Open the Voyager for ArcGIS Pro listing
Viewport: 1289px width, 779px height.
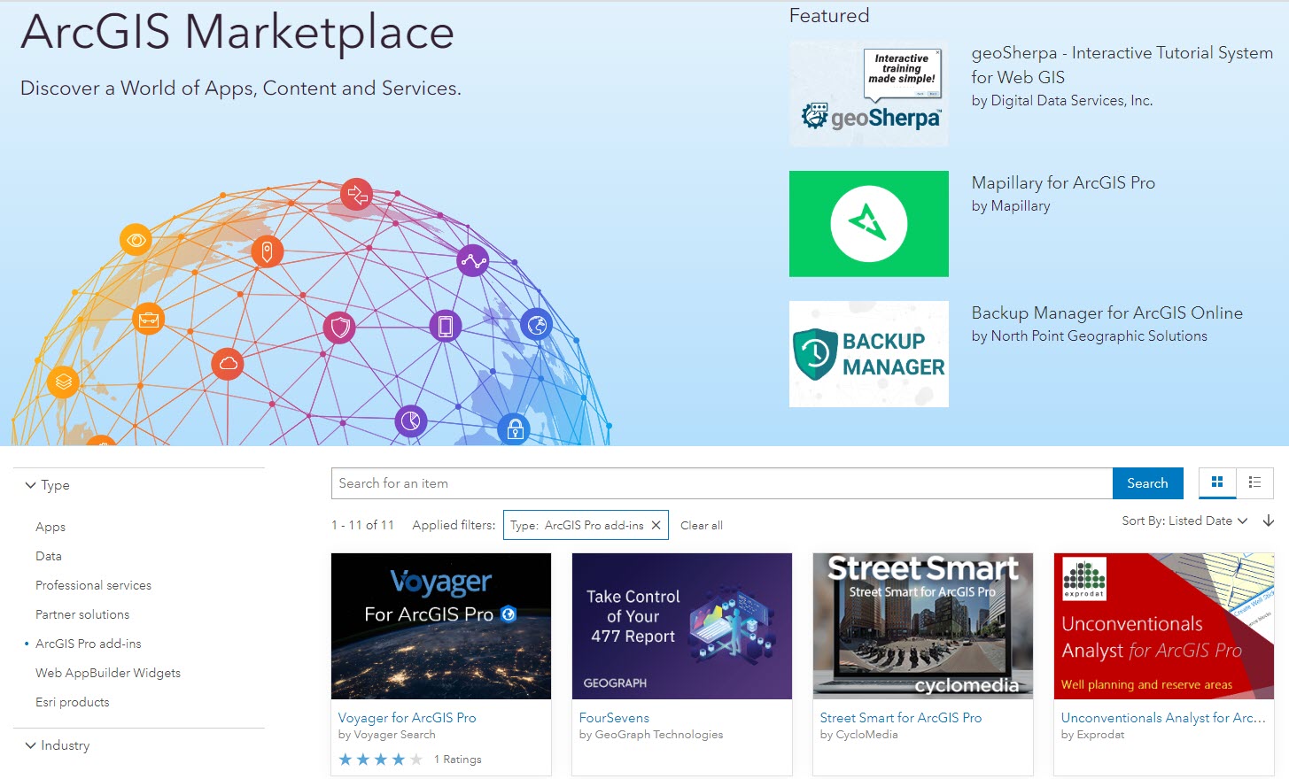click(408, 717)
